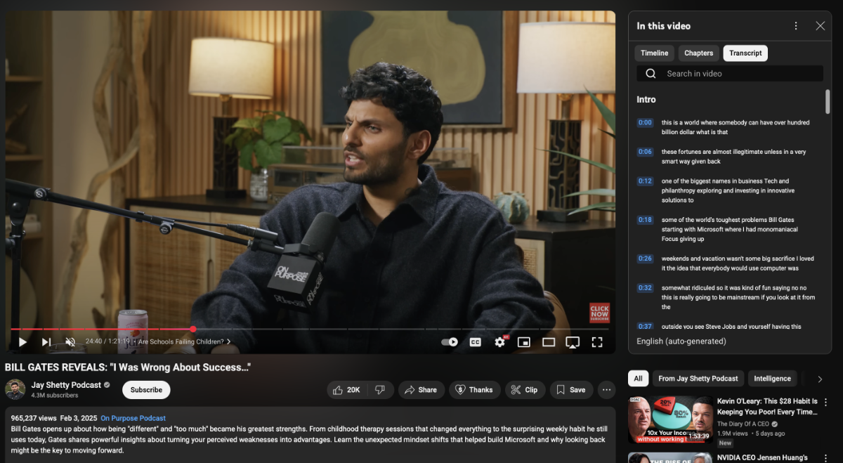Share this video
Image resolution: width=843 pixels, height=463 pixels.
(420, 390)
